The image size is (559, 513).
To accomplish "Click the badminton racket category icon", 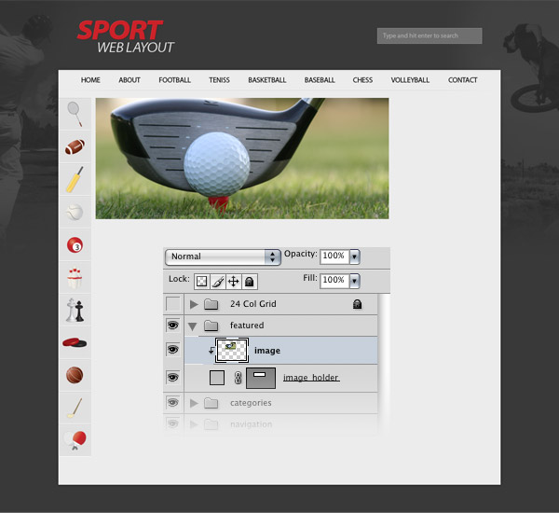I will [75, 114].
